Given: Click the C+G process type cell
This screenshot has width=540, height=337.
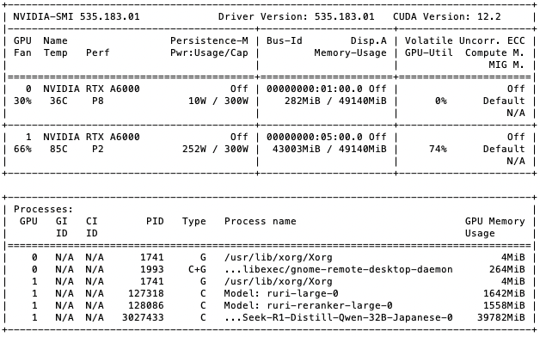Looking at the screenshot, I should (197, 269).
